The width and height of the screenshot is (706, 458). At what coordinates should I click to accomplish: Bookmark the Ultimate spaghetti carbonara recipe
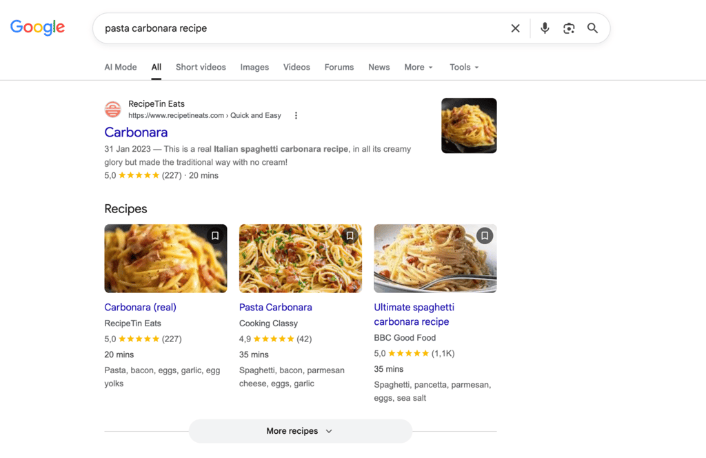pyautogui.click(x=485, y=235)
